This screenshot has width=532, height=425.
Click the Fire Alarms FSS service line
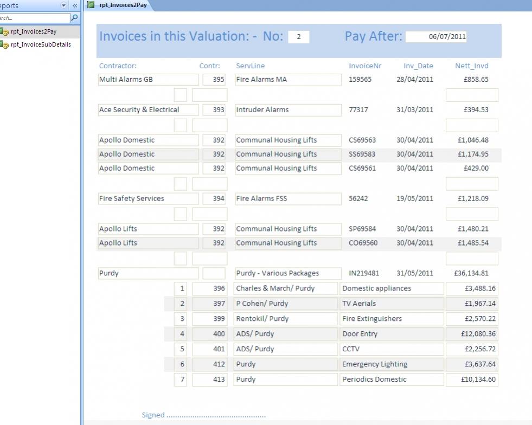point(288,198)
